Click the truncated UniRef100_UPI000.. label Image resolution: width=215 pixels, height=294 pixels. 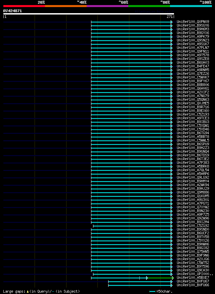click(195, 274)
